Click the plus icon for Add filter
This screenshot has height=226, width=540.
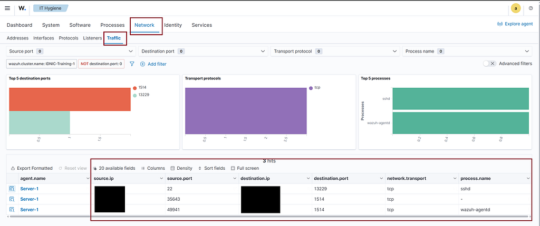click(x=142, y=64)
